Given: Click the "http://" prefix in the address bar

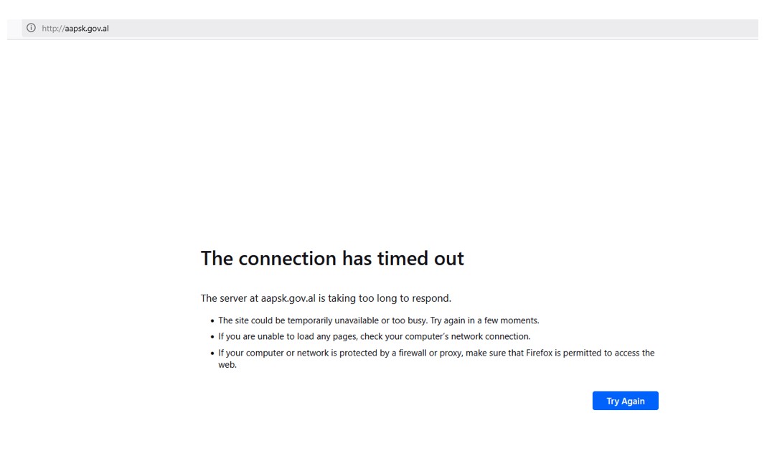Looking at the screenshot, I should click(52, 29).
